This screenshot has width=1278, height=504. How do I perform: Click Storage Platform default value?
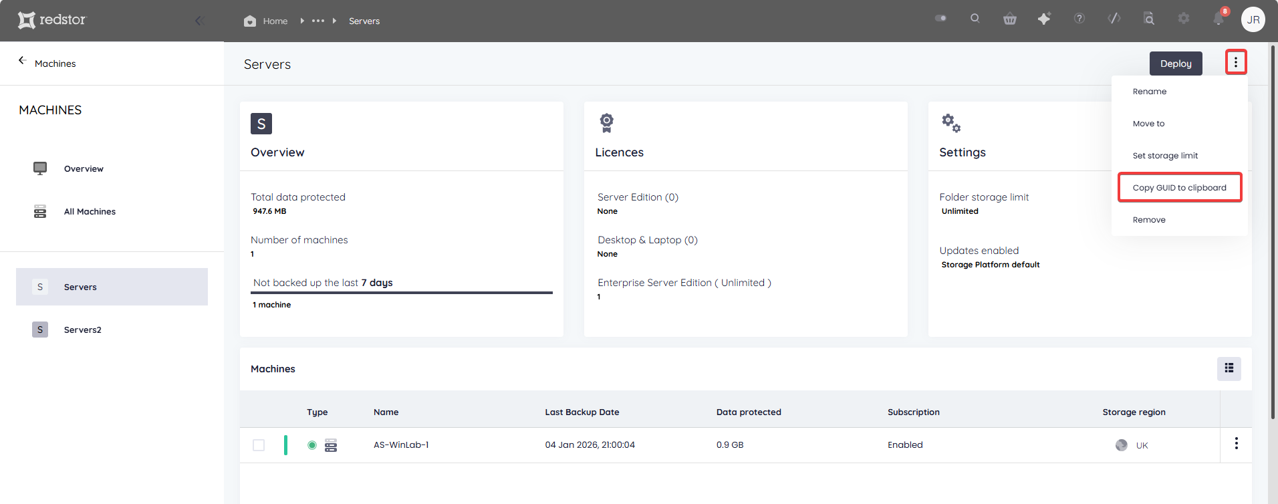991,265
